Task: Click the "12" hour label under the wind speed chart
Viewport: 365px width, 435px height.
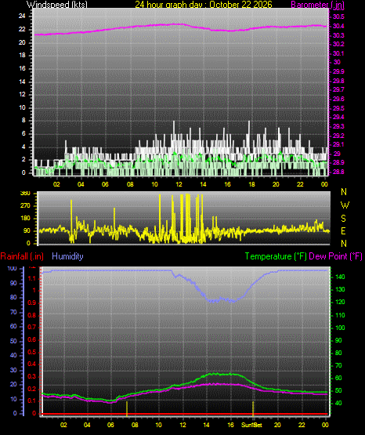Action: pos(179,184)
